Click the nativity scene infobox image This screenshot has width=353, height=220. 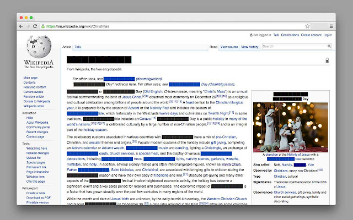291,127
